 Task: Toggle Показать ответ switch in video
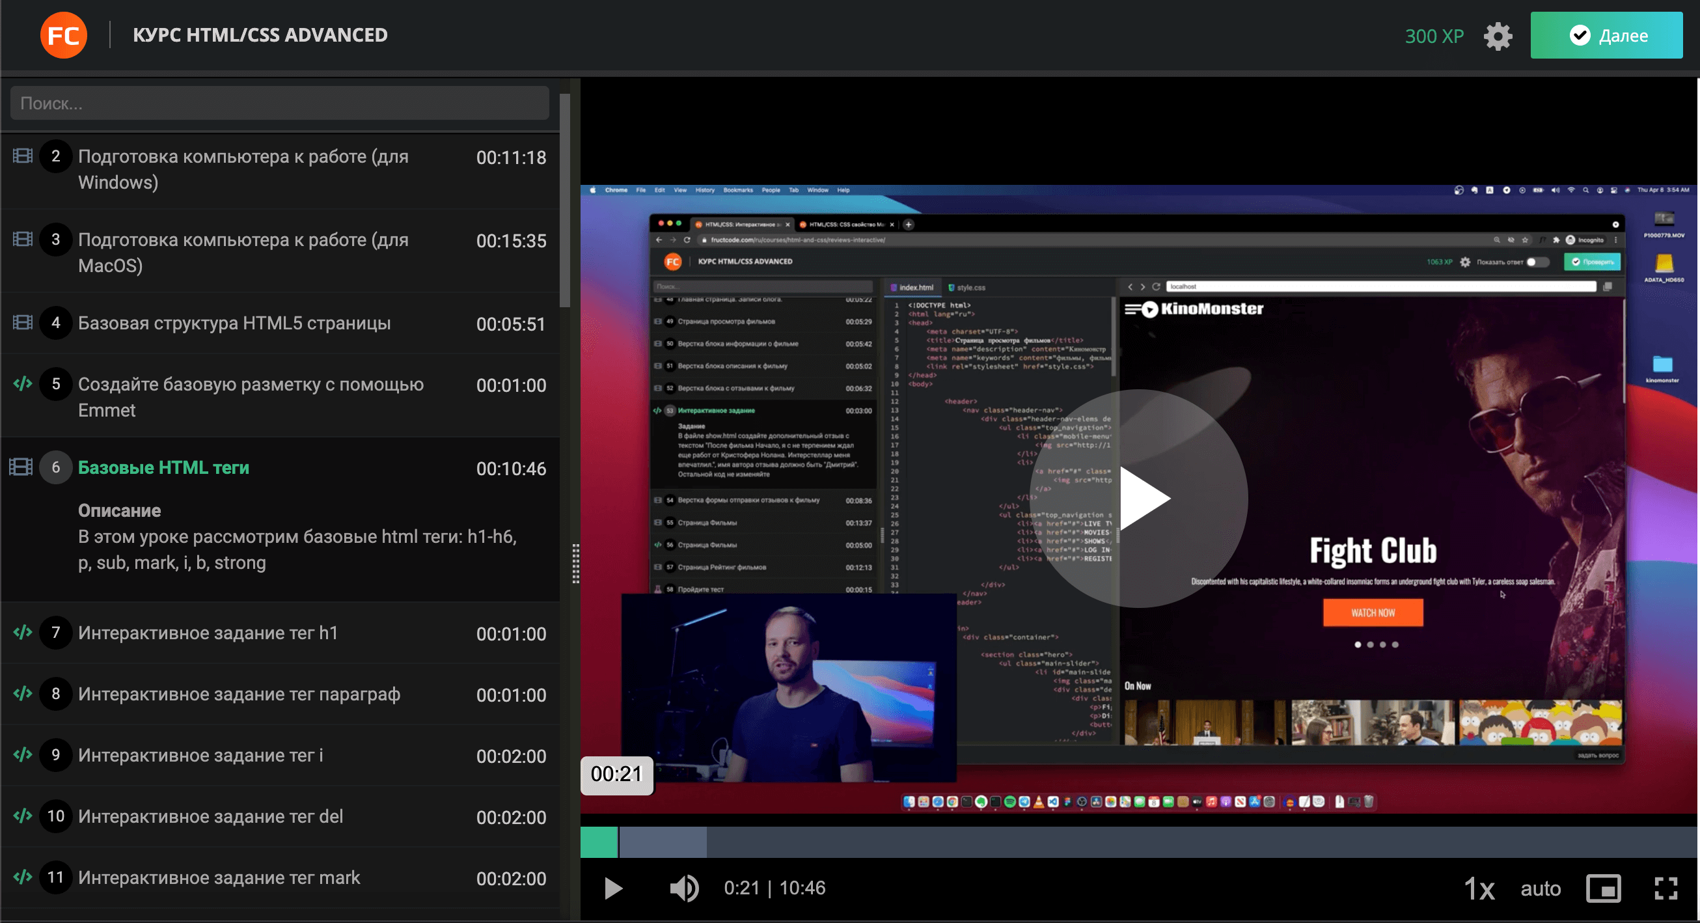point(1537,262)
